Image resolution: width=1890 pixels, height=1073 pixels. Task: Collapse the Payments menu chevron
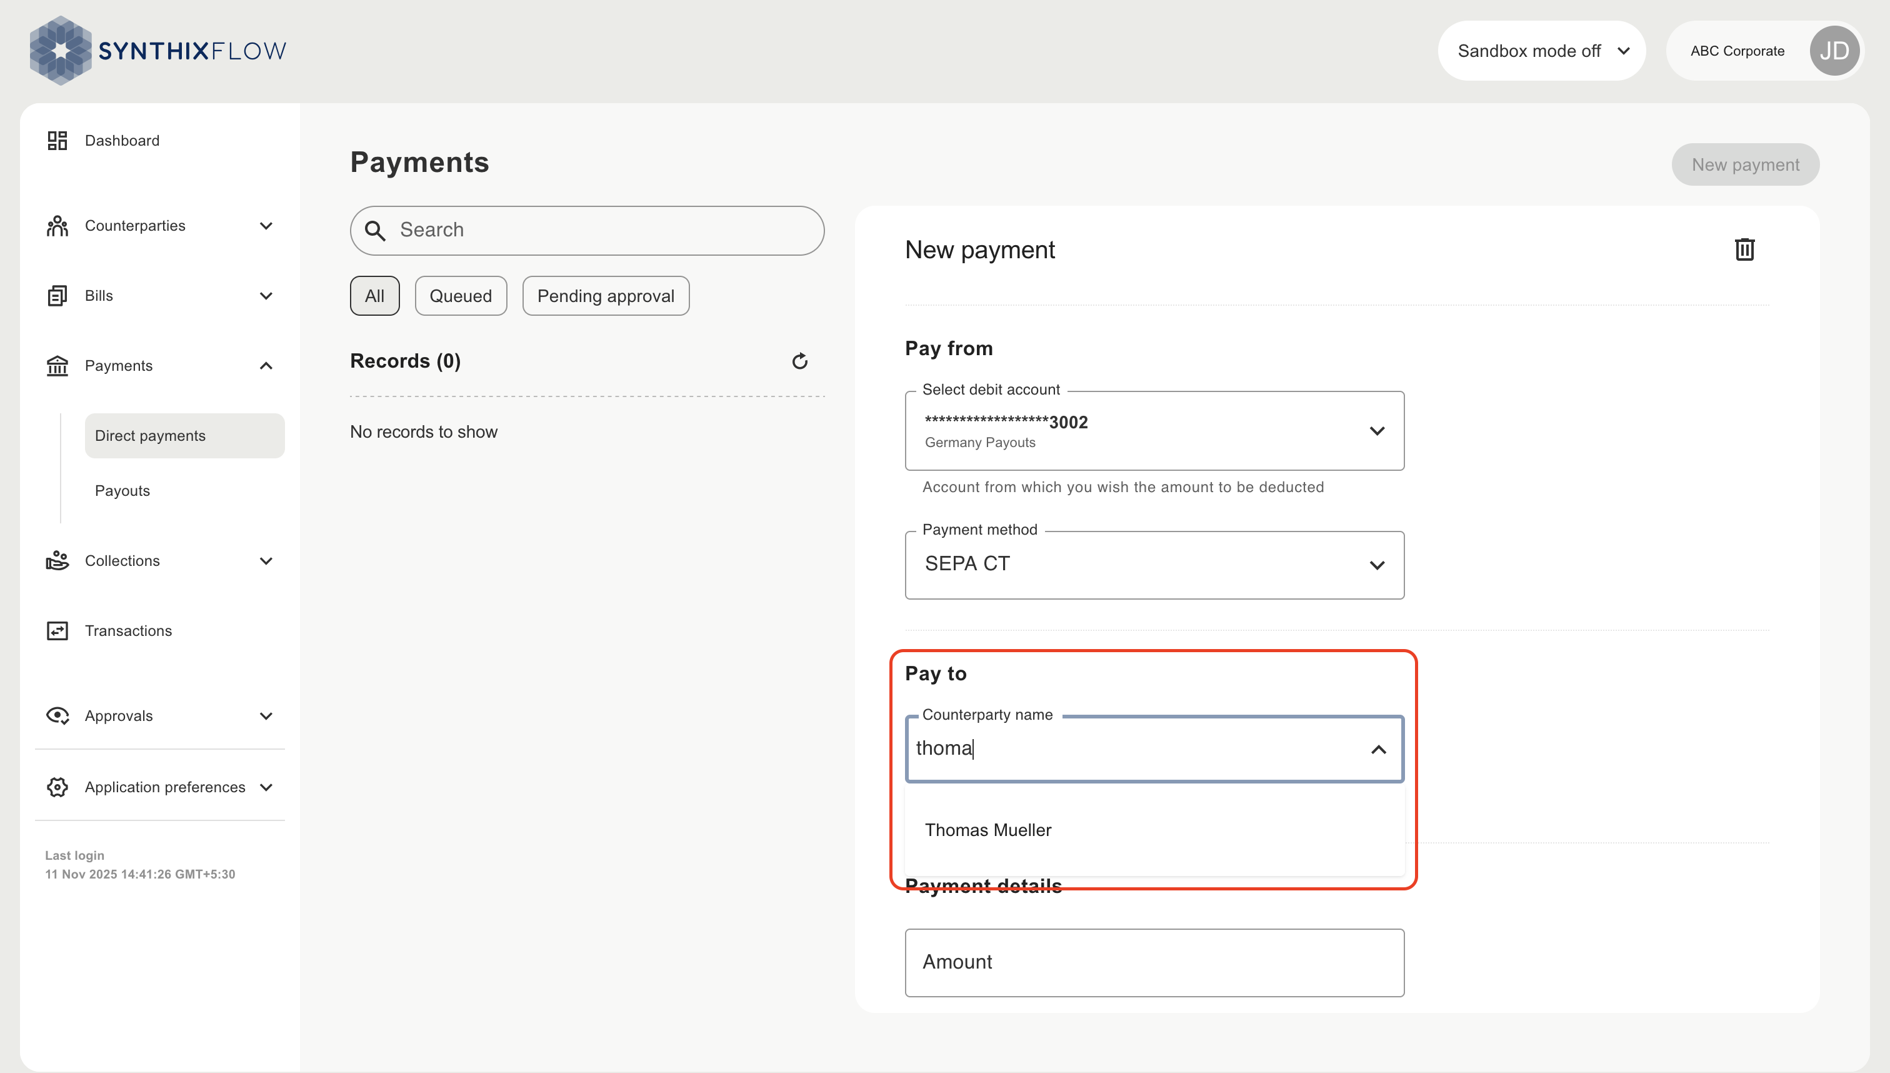tap(267, 366)
